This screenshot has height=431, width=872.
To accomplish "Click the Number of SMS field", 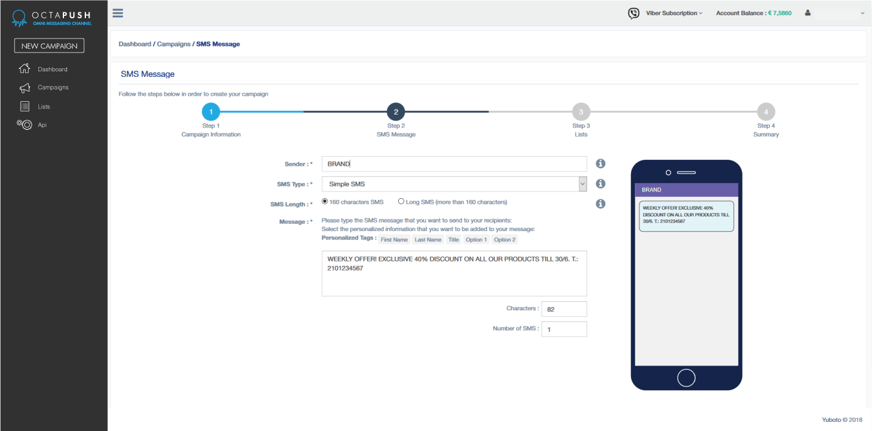I will [564, 329].
